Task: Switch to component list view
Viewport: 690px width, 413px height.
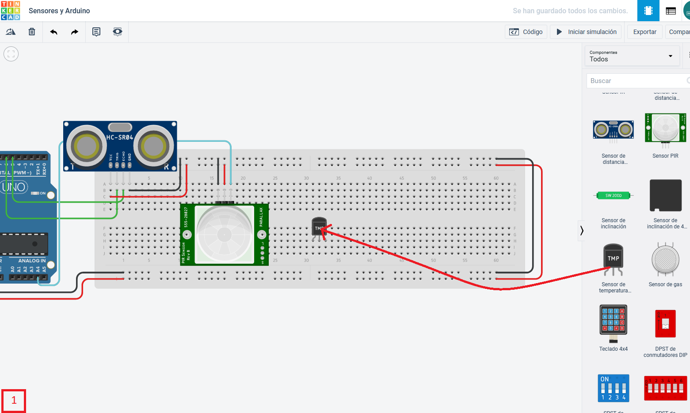Action: (x=671, y=11)
